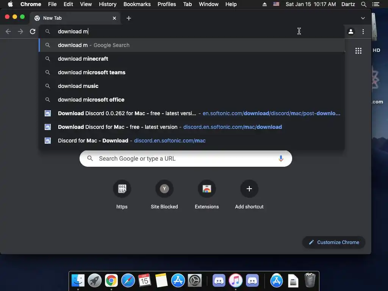Open Finder from the Dock
The image size is (388, 291).
pos(78,281)
